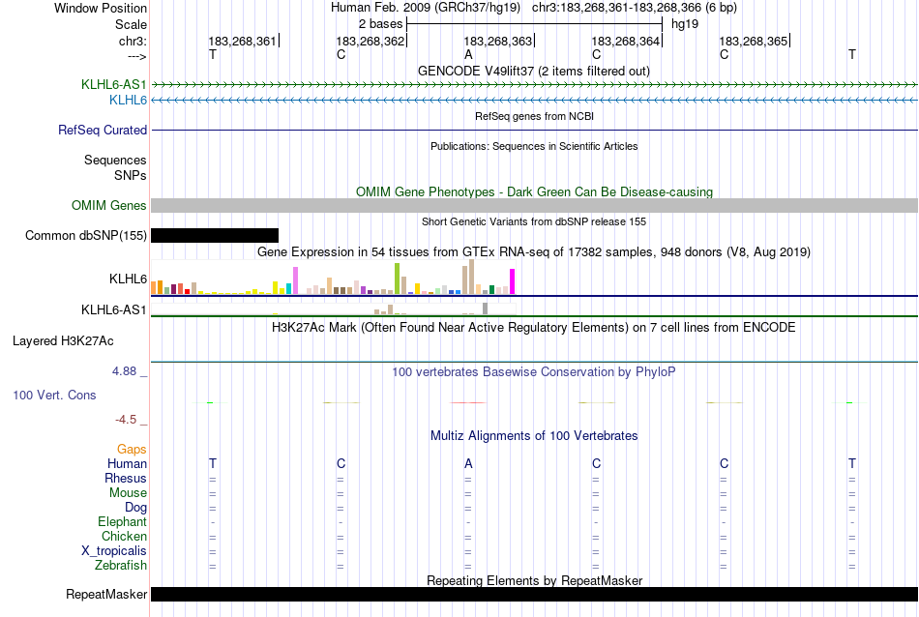Open 100 vertebrates Basewise Conservation by PhyloP title
The height and width of the screenshot is (617, 919).
(533, 371)
